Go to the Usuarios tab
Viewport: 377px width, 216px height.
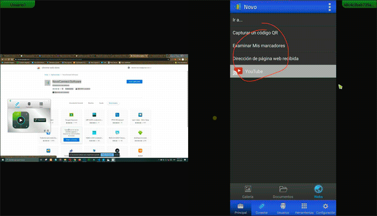pyautogui.click(x=283, y=208)
